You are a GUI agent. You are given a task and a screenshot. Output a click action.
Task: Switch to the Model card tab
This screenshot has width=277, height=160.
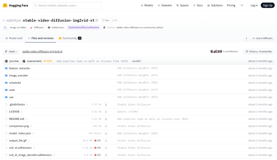click(x=14, y=38)
